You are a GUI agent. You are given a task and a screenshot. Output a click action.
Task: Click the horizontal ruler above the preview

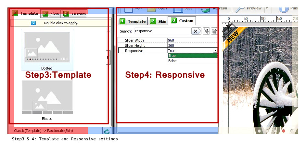tap(263, 19)
